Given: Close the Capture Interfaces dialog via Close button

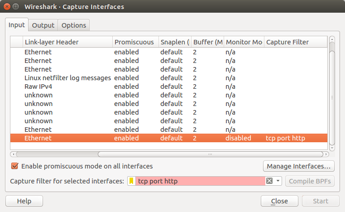Looking at the screenshot, I should [279, 201].
